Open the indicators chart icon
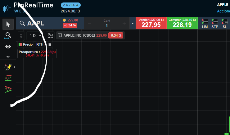 50,36
